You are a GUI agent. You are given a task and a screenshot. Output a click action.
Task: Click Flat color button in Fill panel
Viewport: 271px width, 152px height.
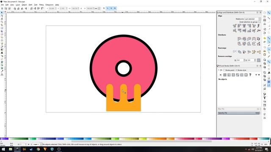pos(225,75)
